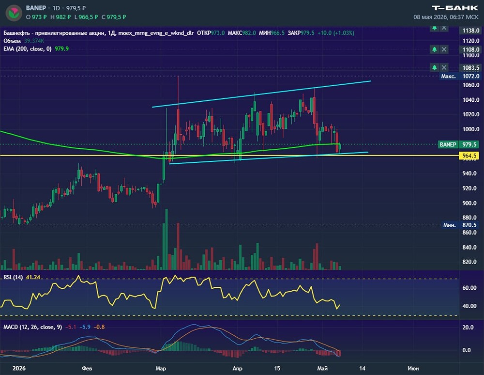Viewport: 484px width, 375px height.
Task: Click the Фев label on time axis
Action: click(87, 368)
